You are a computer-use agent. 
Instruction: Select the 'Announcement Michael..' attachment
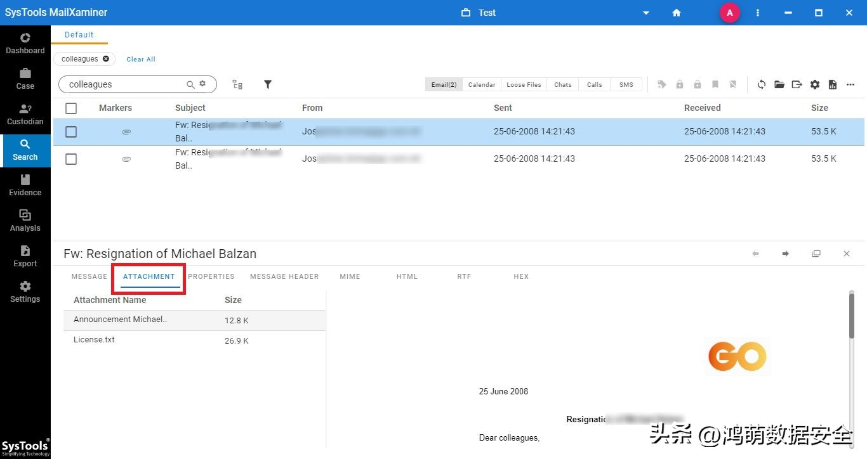point(195,320)
